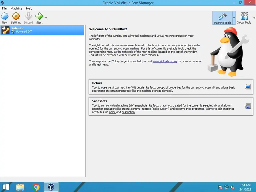Open Action Center flag tray icon
Viewport: 256px width, 192px height.
pos(220,187)
